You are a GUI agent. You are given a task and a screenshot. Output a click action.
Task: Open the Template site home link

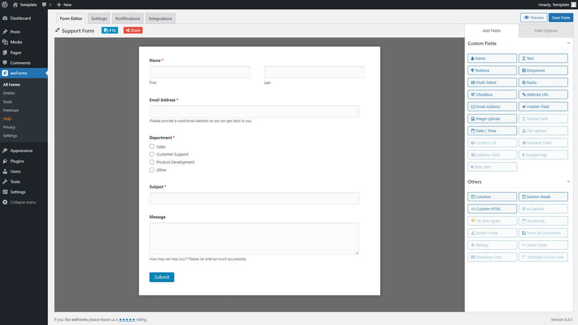(x=25, y=5)
